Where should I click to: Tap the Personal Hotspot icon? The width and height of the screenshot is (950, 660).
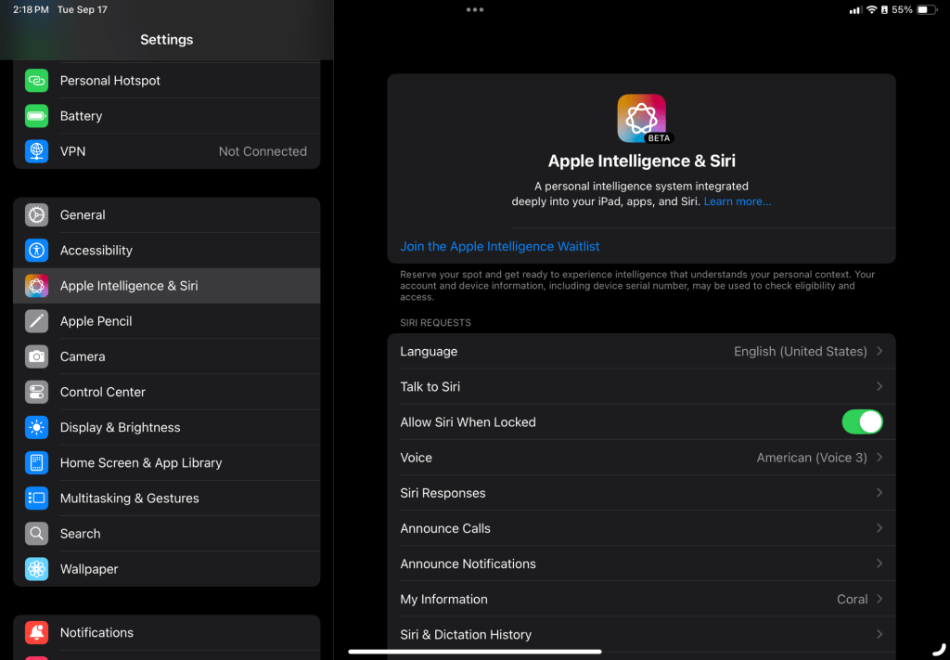tap(36, 81)
